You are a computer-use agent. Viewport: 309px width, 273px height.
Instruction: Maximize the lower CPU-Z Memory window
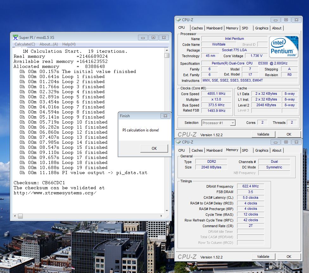click(286, 142)
